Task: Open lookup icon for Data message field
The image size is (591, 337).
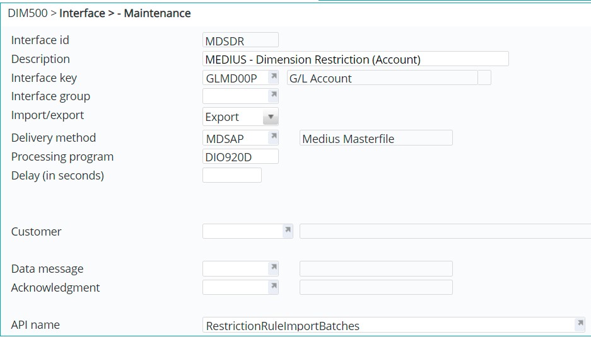Action: pyautogui.click(x=273, y=268)
